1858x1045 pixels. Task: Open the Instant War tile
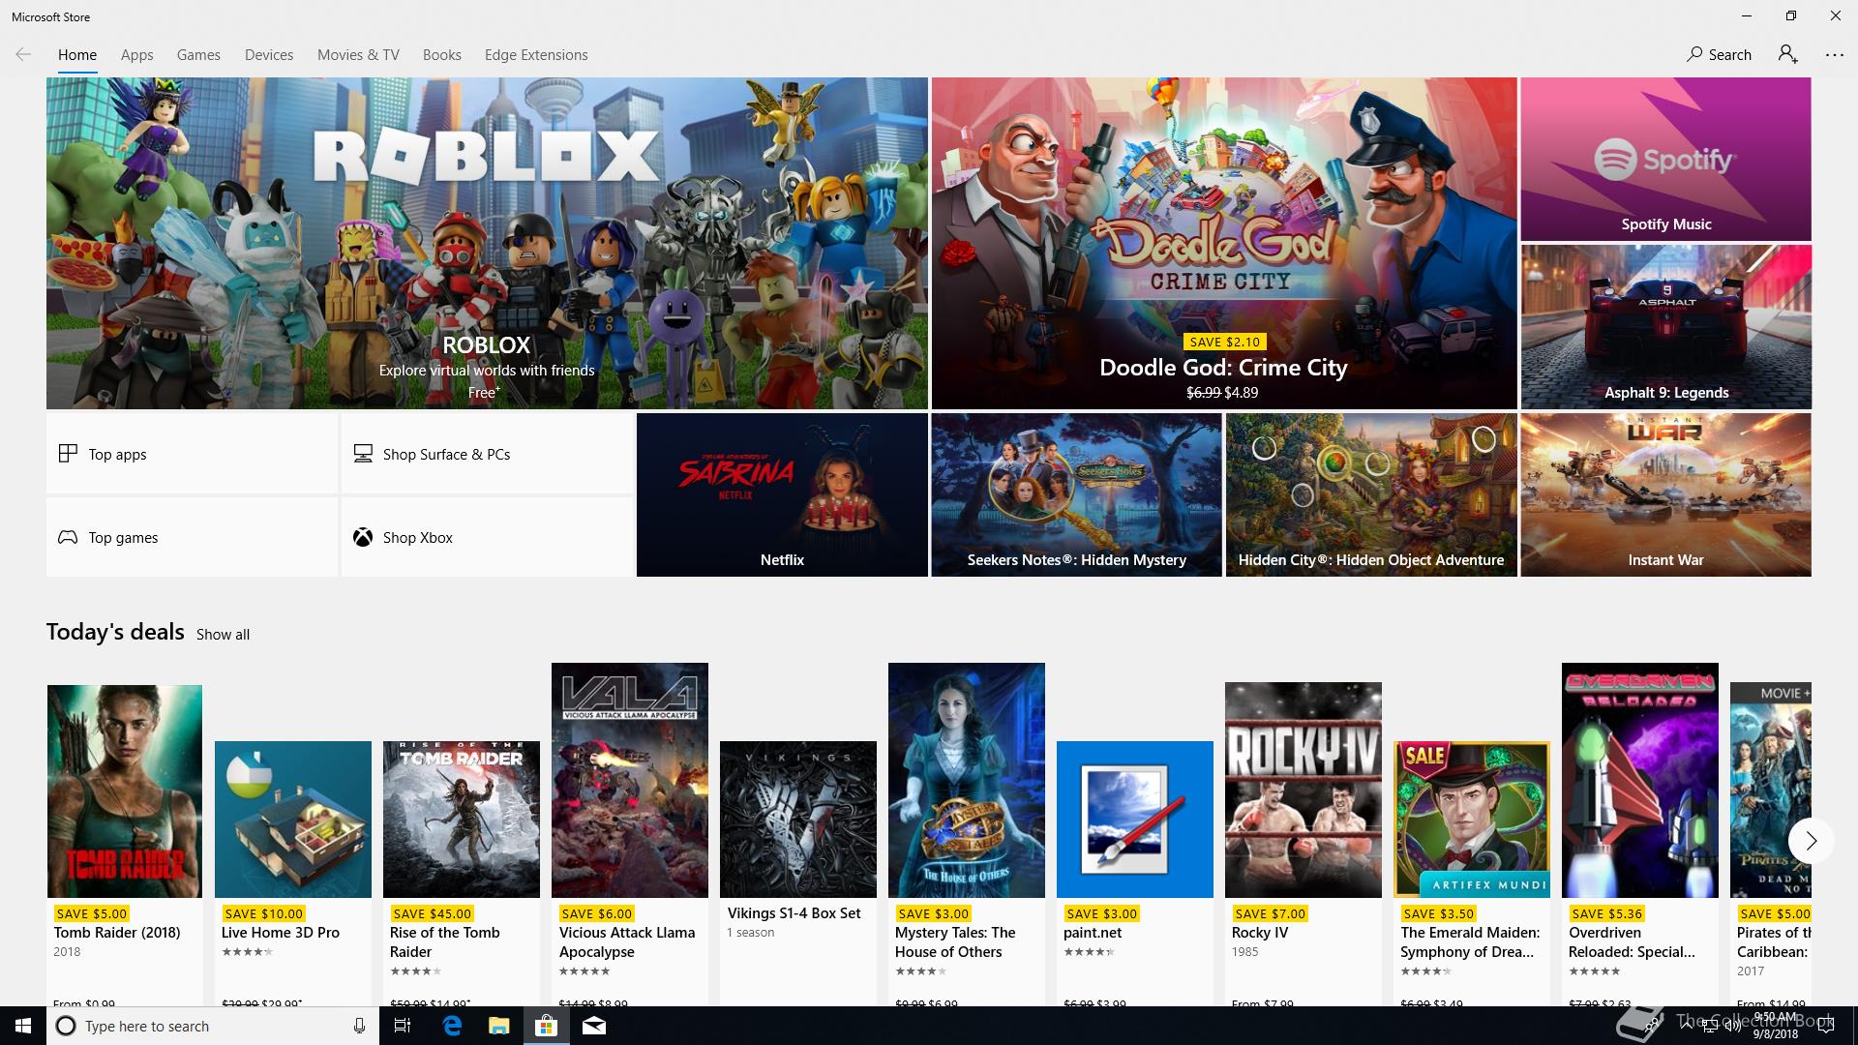tap(1665, 494)
